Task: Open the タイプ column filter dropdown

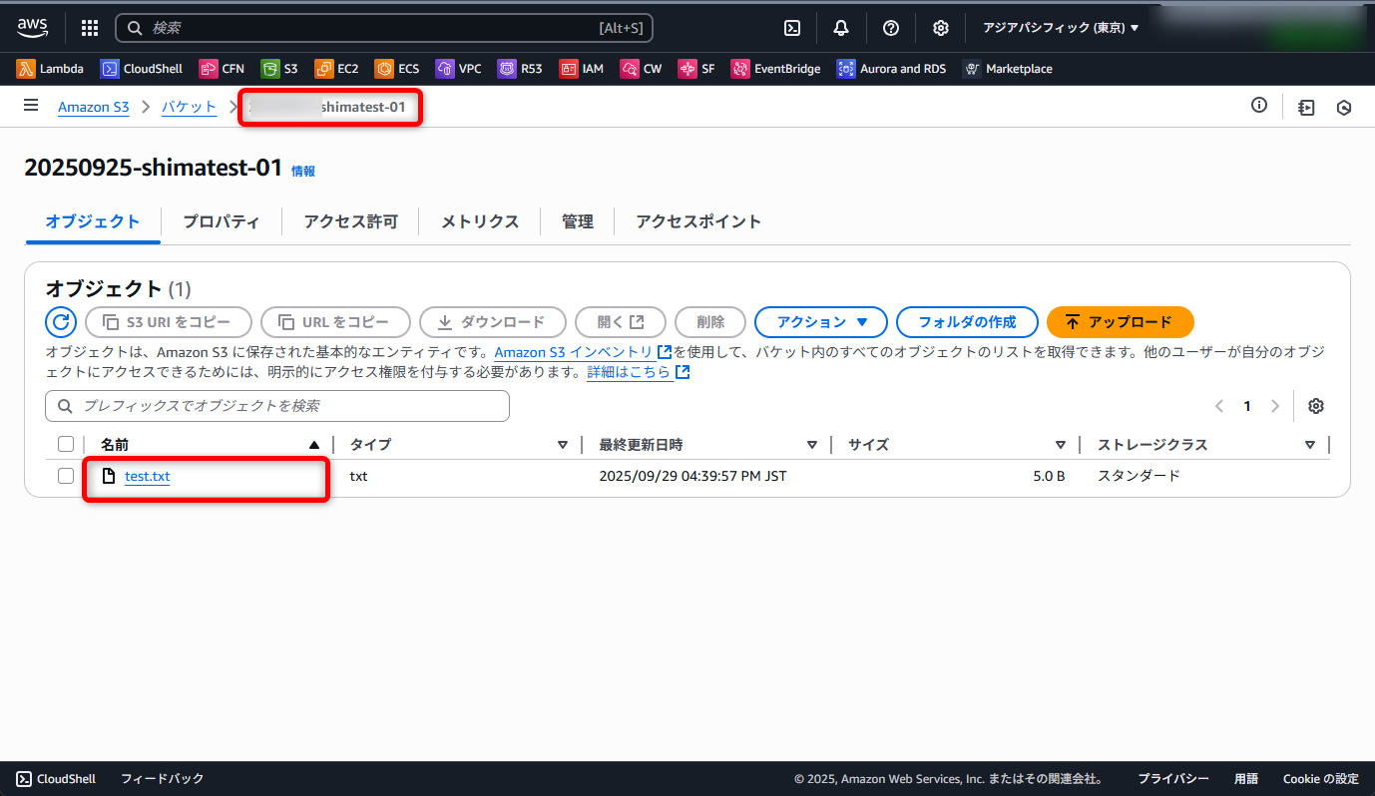Action: pyautogui.click(x=563, y=445)
